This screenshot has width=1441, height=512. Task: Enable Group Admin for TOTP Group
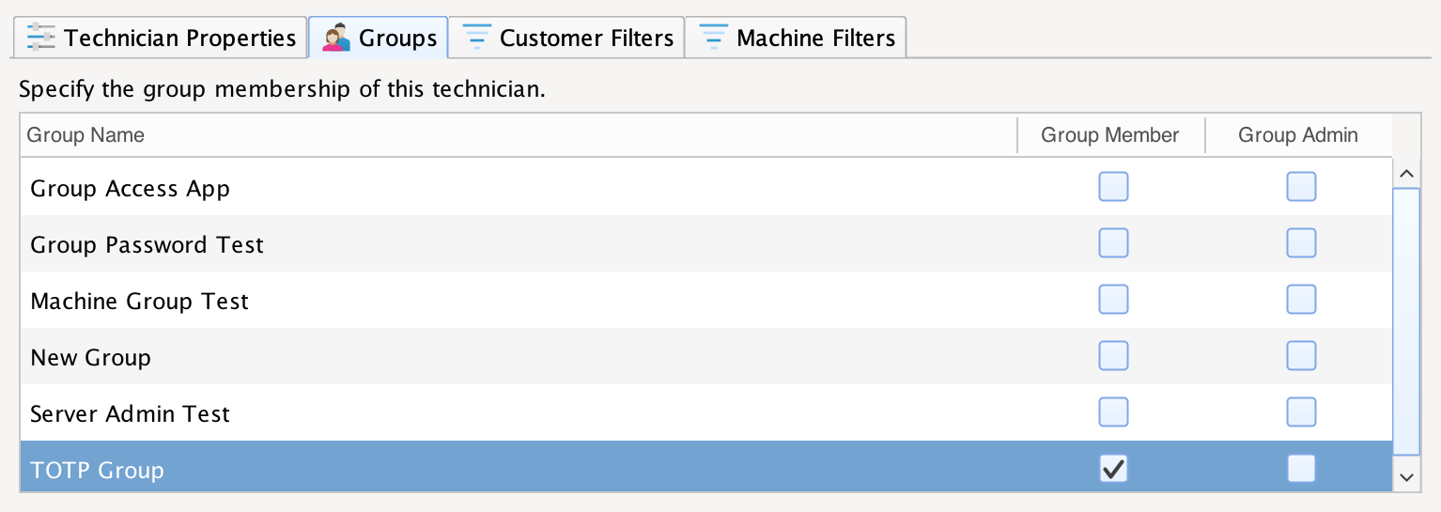point(1301,469)
